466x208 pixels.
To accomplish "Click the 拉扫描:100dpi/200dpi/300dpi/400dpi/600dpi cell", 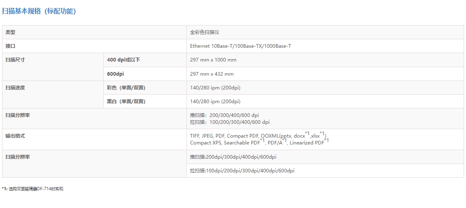I will [x=242, y=171].
